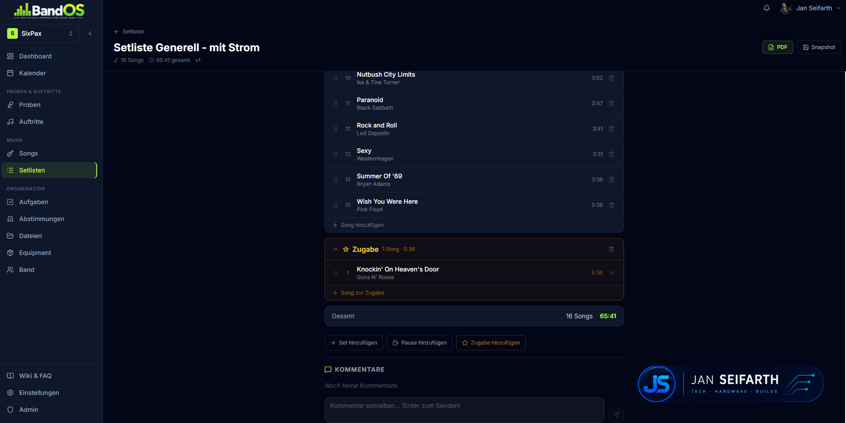Open Jan Seifarth user menu
This screenshot has width=846, height=423.
click(x=810, y=8)
